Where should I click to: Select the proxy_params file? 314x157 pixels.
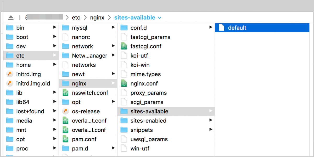click(148, 93)
